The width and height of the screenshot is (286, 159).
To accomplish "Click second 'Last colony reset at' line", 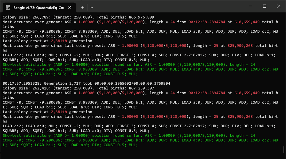I will click(x=47, y=112).
